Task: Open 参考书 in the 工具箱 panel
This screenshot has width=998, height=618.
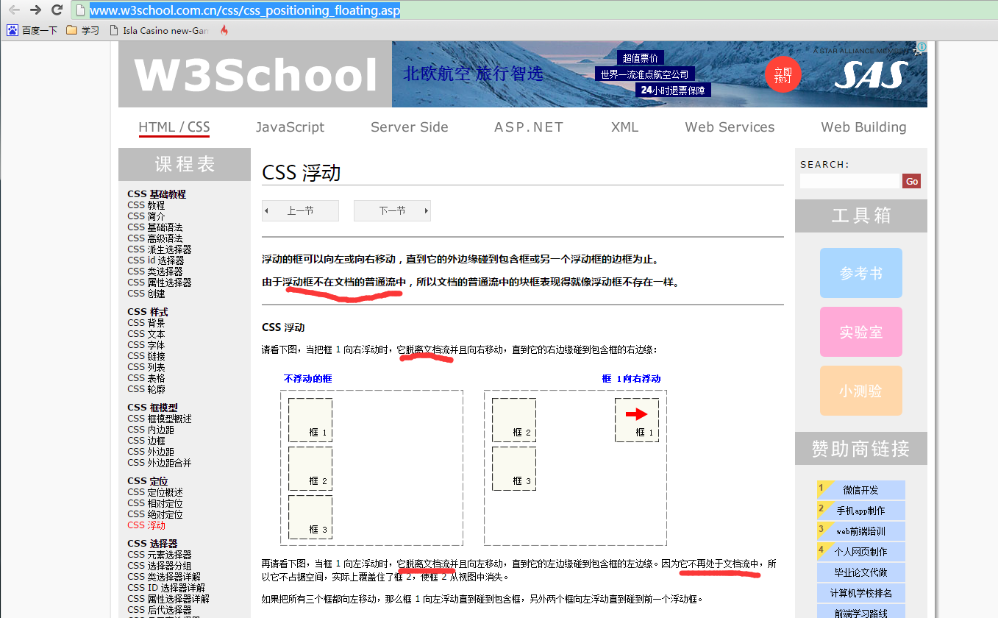Action: point(860,272)
